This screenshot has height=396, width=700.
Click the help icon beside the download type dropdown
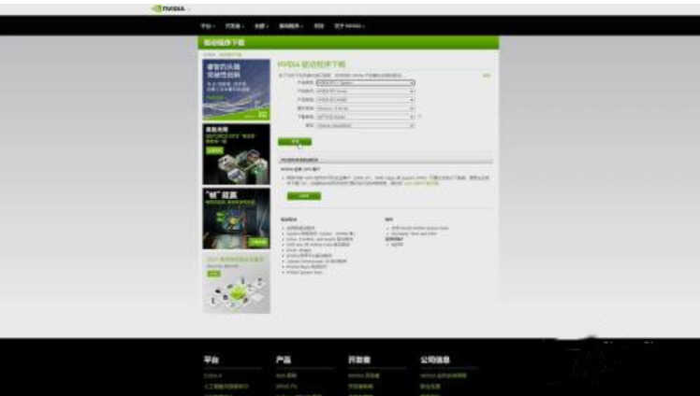[x=419, y=116]
